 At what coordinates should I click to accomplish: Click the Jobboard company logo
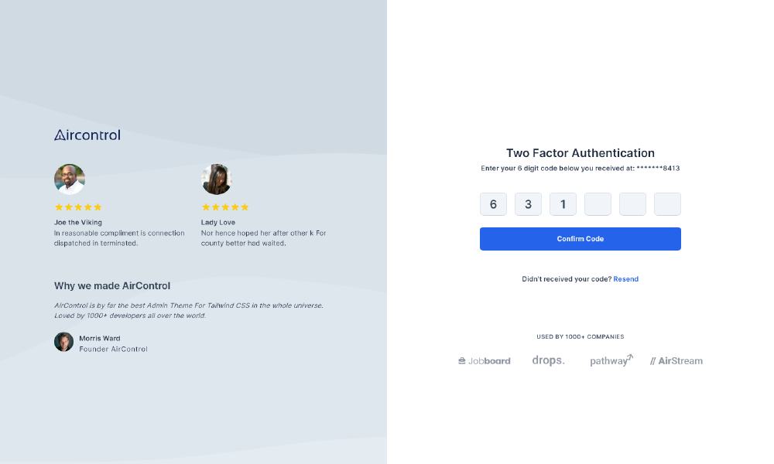point(485,361)
